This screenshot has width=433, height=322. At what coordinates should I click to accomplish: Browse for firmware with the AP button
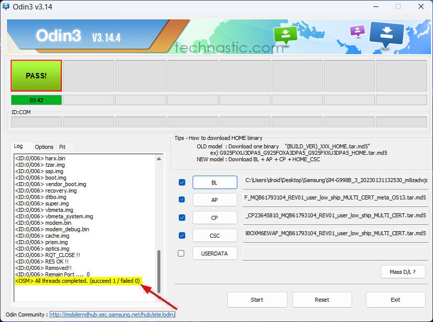pyautogui.click(x=215, y=199)
